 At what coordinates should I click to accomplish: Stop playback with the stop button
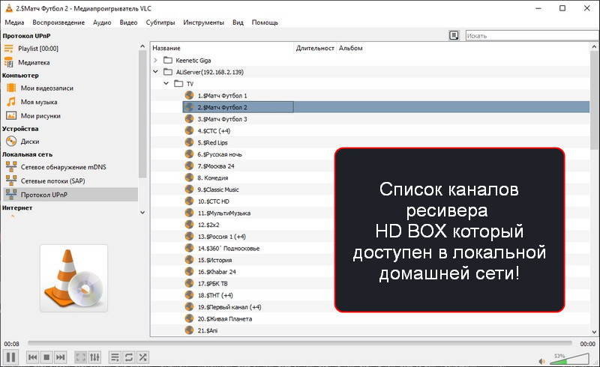[x=46, y=357]
